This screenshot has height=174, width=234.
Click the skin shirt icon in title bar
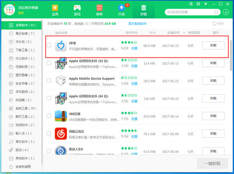(191, 4)
